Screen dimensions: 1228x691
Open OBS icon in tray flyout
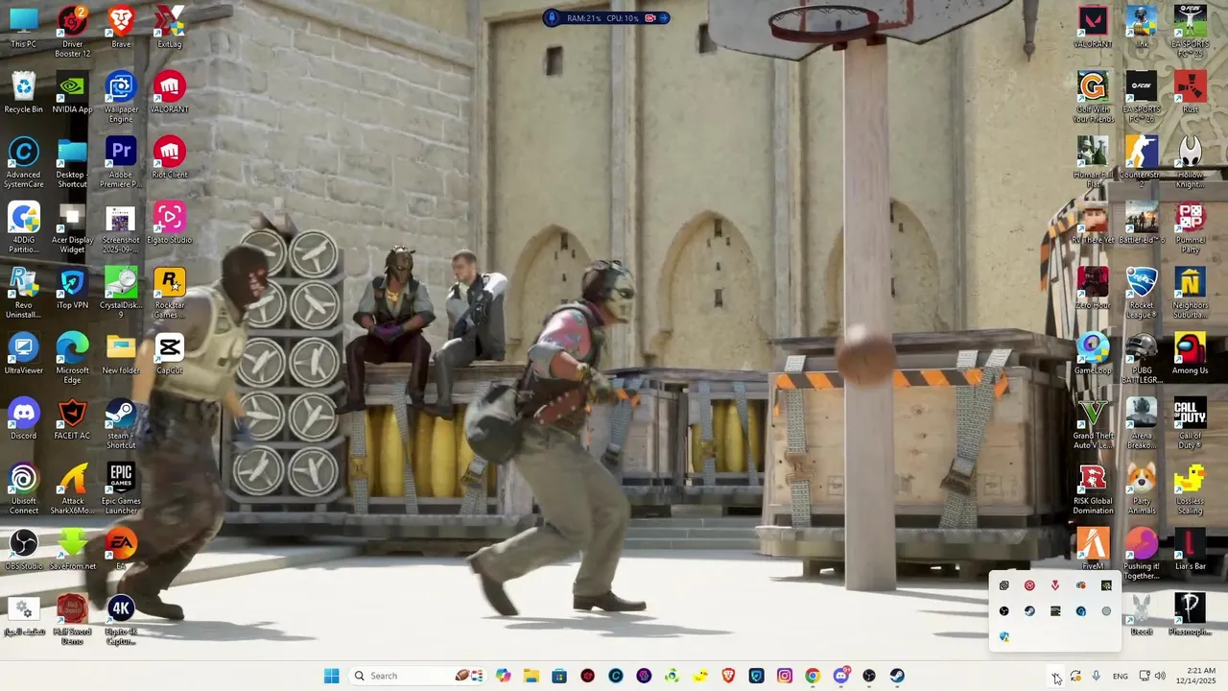(x=1004, y=611)
